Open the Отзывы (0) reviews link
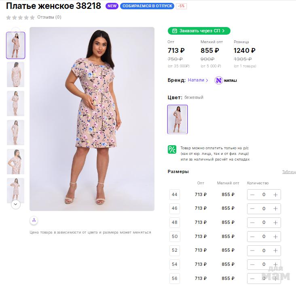This screenshot has height=286, width=296. tap(49, 17)
